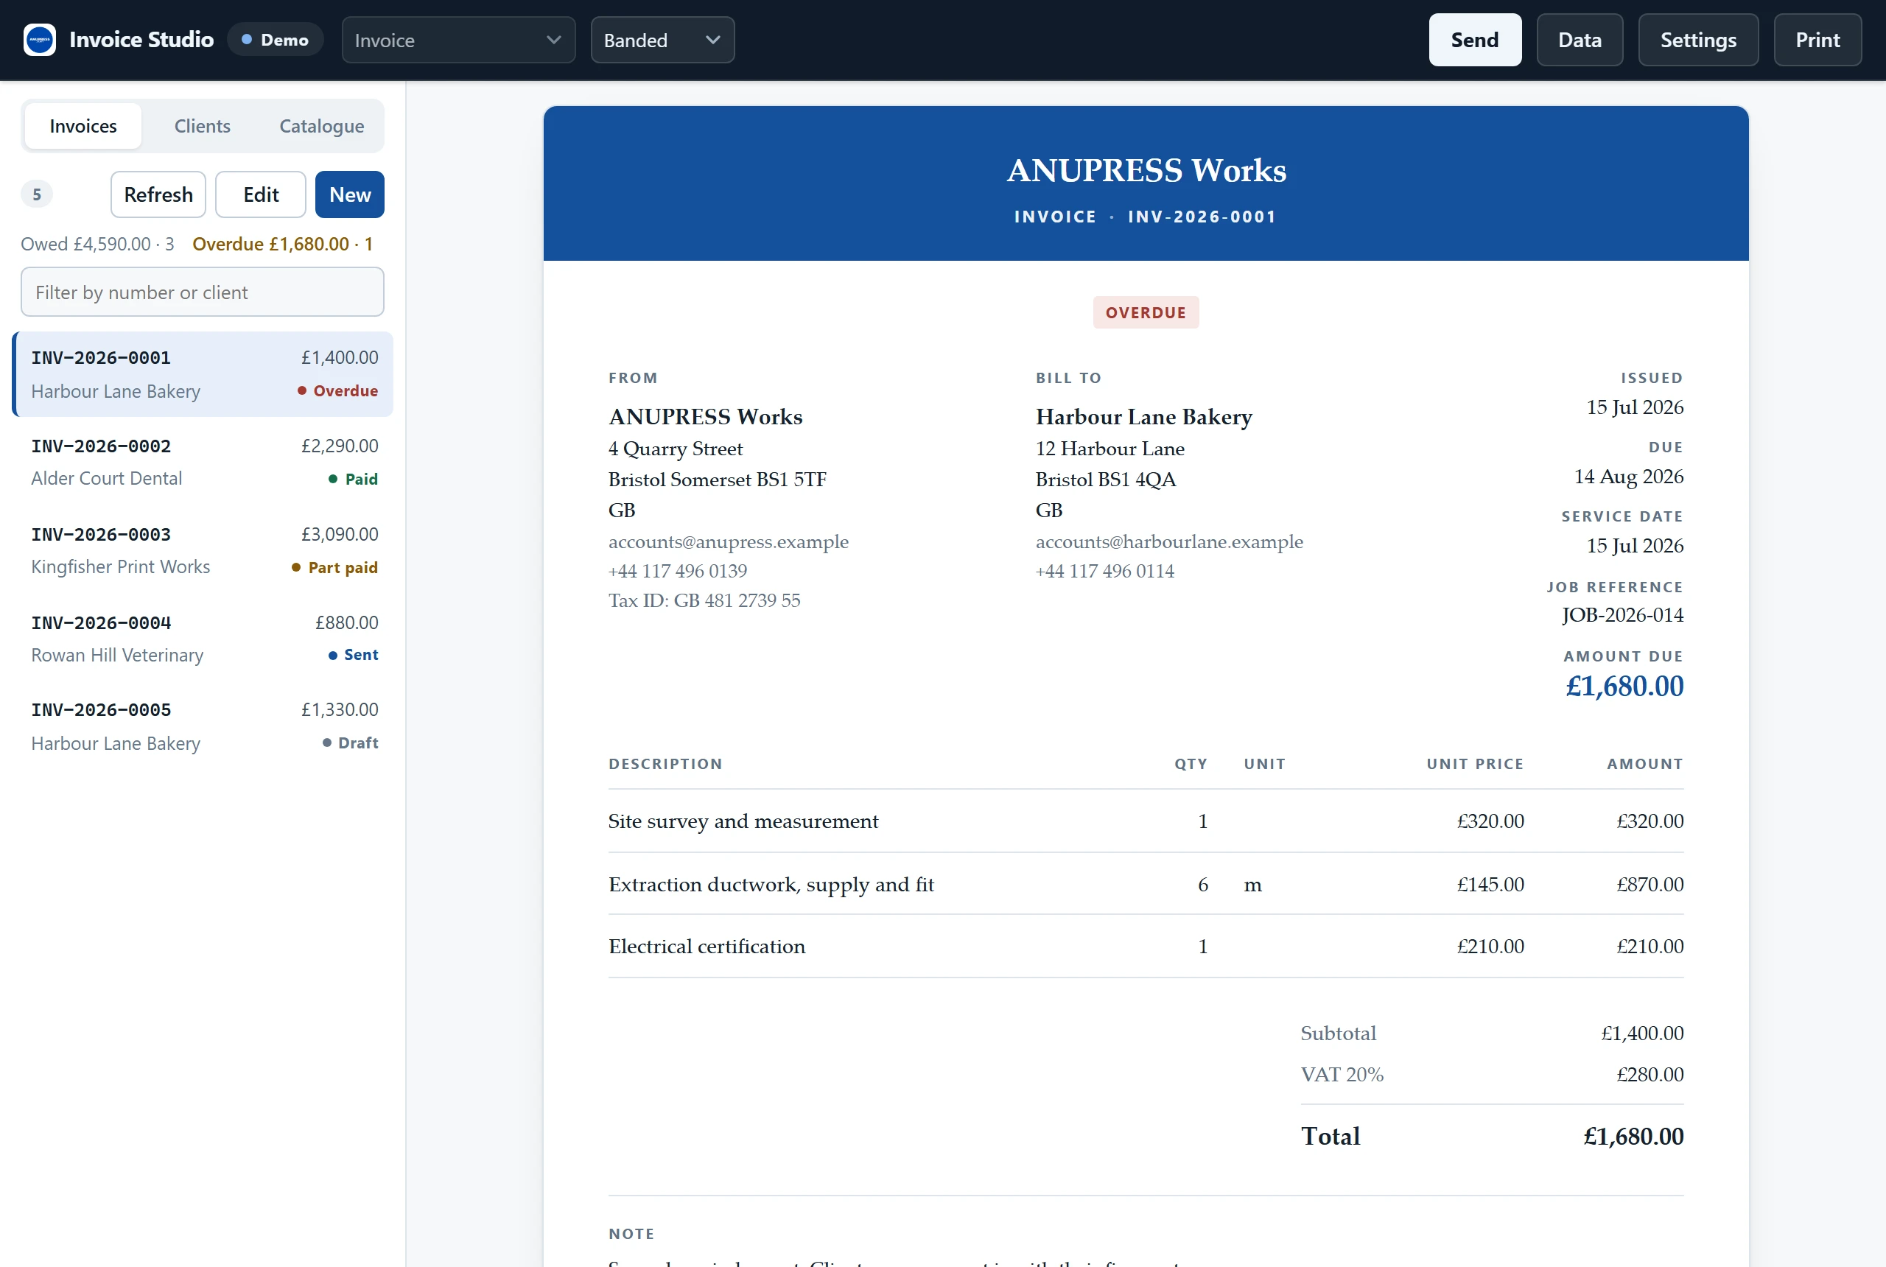Click the invoice count badge showing 5
Screen dimensions: 1886x1267
click(x=36, y=194)
